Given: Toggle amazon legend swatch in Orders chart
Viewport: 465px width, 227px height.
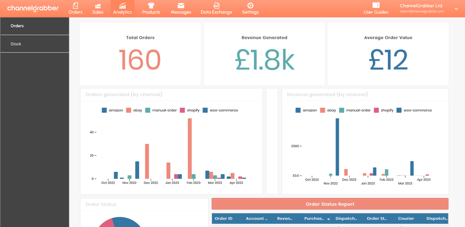Looking at the screenshot, I should point(104,110).
